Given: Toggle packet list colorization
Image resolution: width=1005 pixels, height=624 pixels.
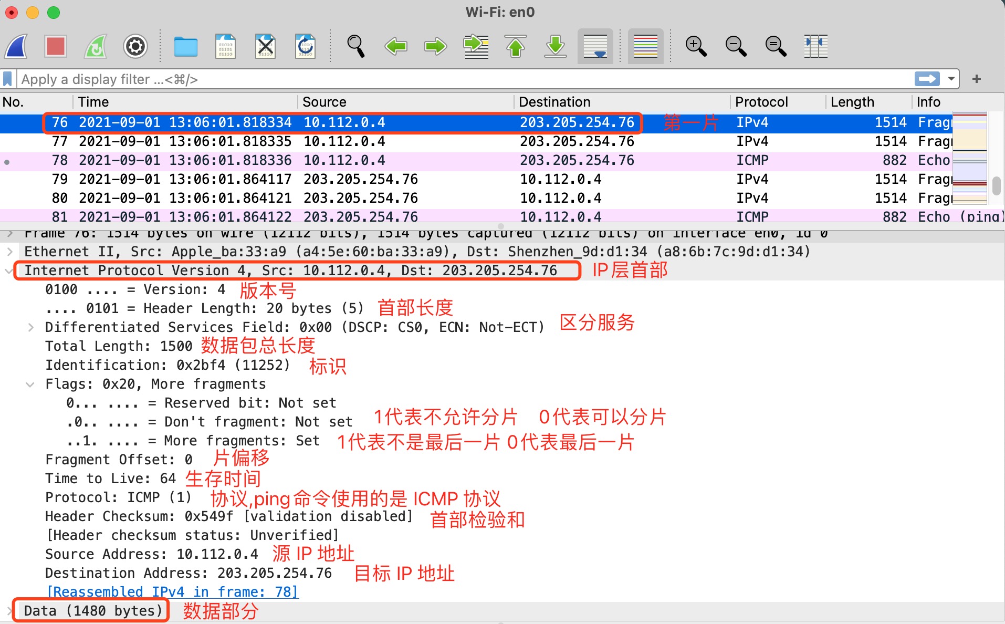Looking at the screenshot, I should pos(645,47).
